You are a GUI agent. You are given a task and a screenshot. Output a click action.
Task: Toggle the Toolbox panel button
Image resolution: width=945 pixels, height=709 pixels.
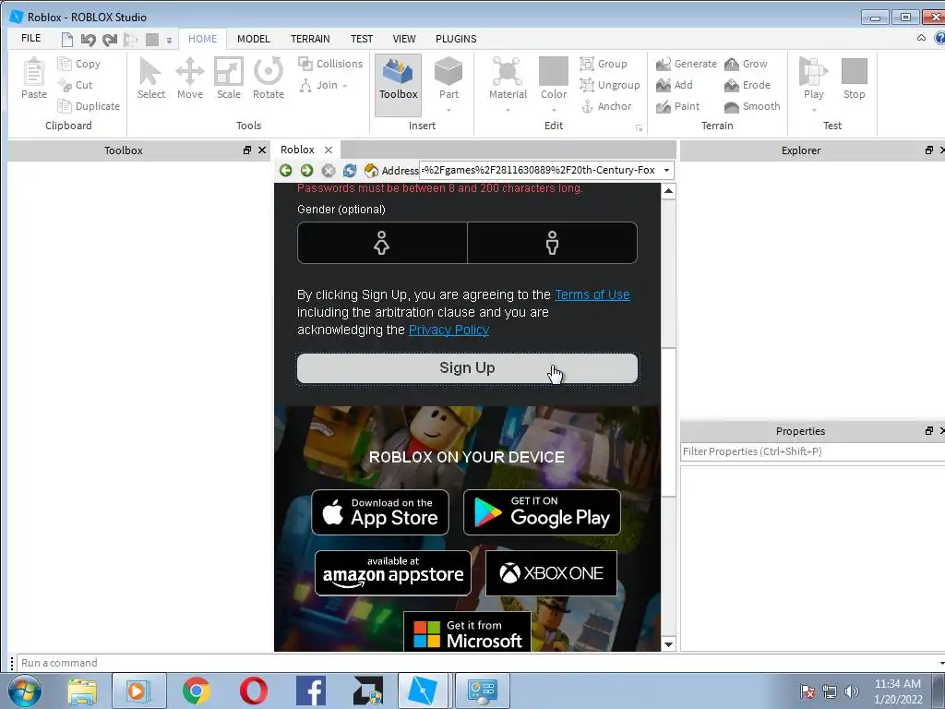399,84
